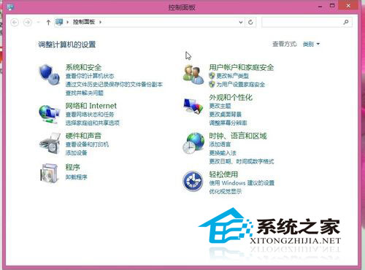The width and height of the screenshot is (365, 270).
Task: Click the 用户帐户和家庭安全 people icon
Action: (x=193, y=74)
